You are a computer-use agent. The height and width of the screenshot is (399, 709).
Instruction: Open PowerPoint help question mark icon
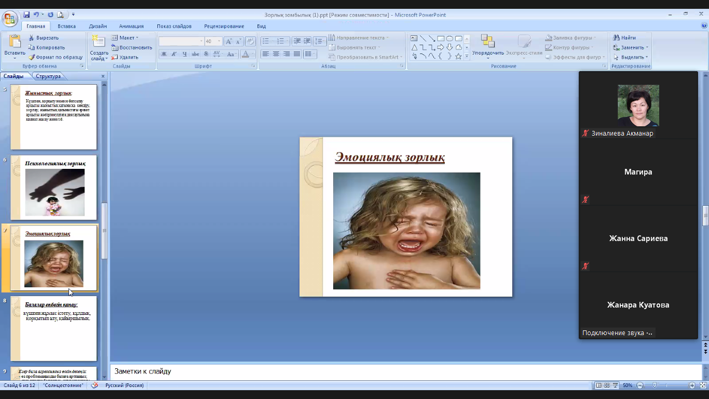point(704,26)
